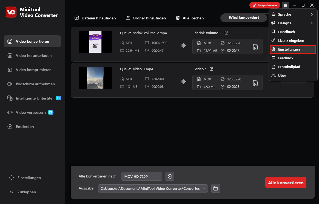Click the video-1 thumbnail

pos(95,78)
